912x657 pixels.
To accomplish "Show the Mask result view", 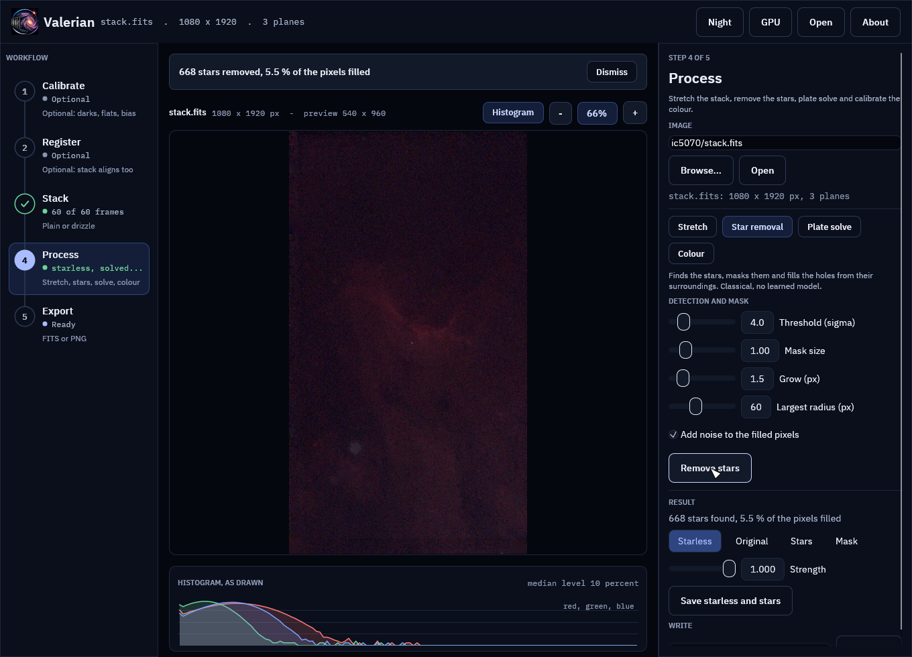I will 846,541.
